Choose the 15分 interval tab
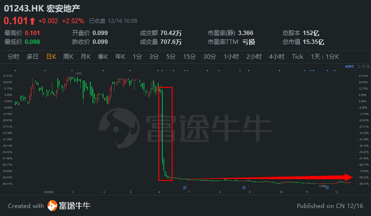371x216 pixels. click(189, 57)
